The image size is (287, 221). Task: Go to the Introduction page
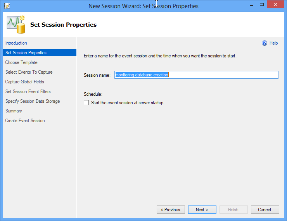pyautogui.click(x=16, y=43)
